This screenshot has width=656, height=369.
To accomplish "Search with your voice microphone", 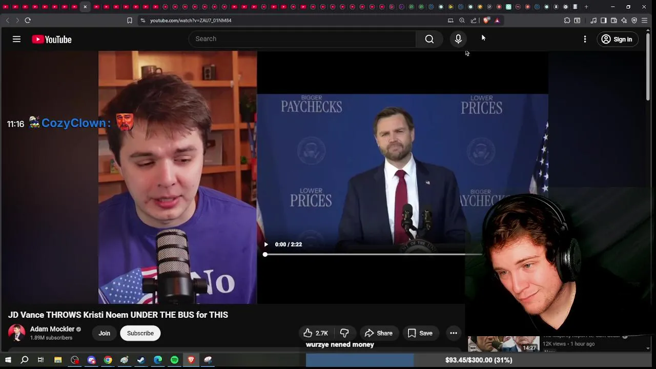I will 458,39.
